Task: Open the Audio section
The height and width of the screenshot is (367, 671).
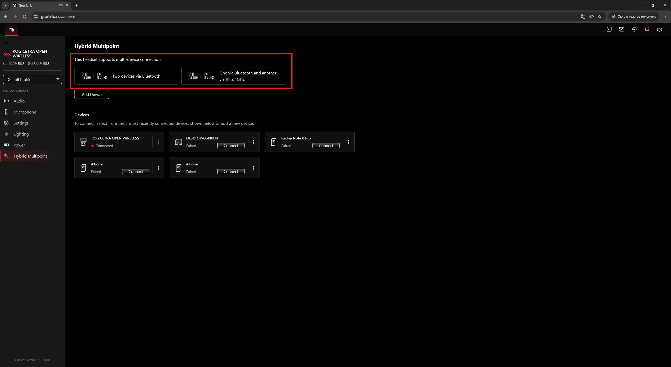Action: [33, 101]
